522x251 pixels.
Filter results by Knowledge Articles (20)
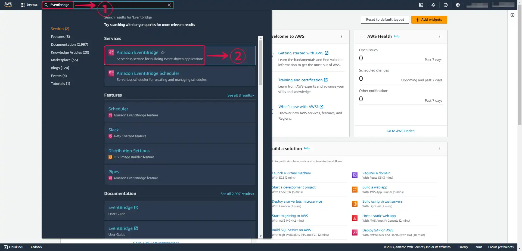point(70,52)
